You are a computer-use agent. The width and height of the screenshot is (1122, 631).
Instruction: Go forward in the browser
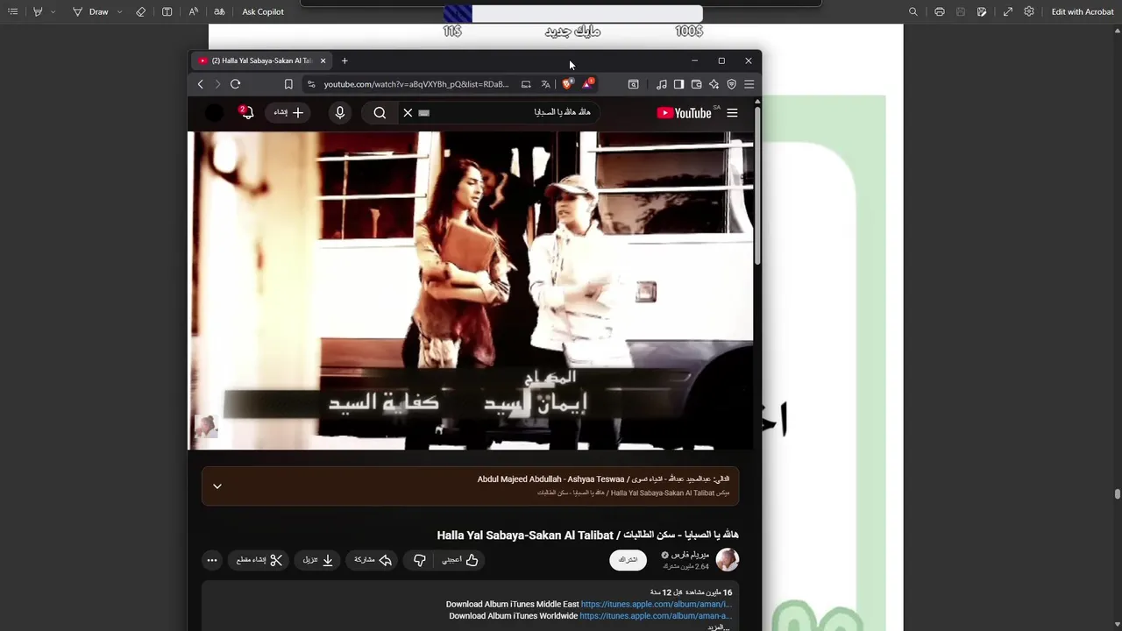(x=217, y=84)
